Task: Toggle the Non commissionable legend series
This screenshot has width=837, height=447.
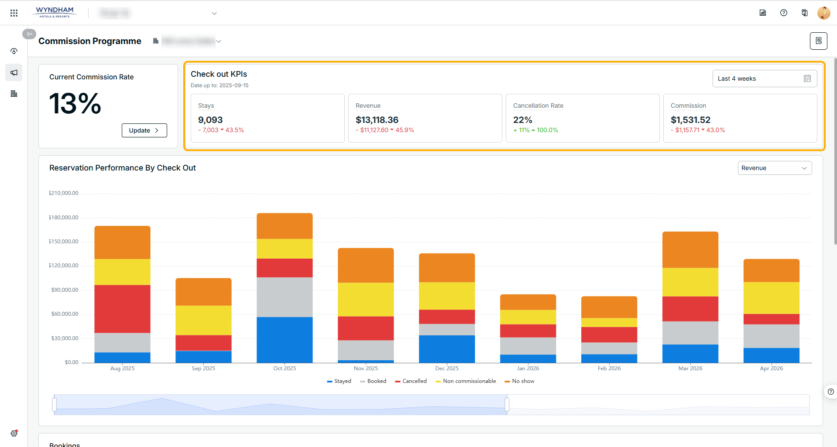Action: 466,381
